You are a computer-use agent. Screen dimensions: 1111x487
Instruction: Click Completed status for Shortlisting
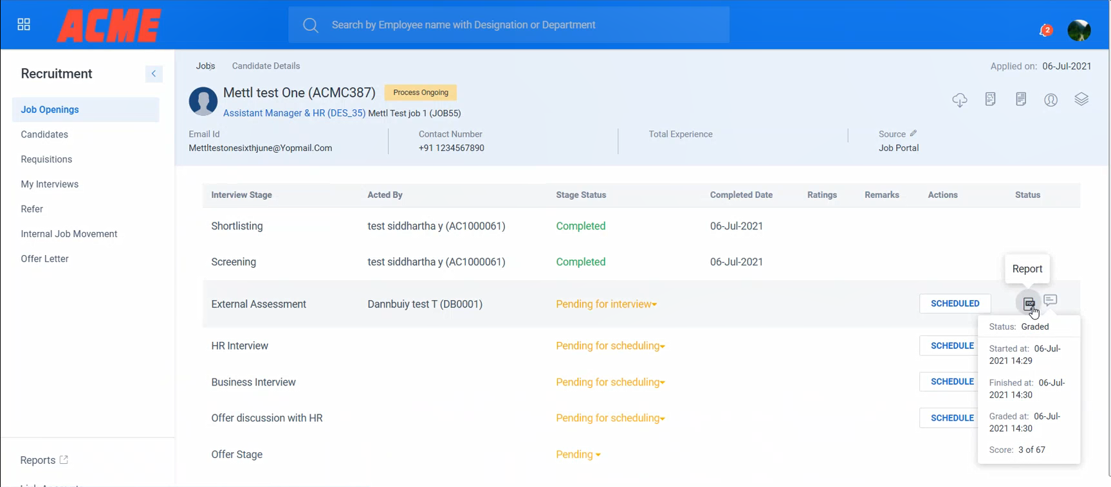(581, 226)
